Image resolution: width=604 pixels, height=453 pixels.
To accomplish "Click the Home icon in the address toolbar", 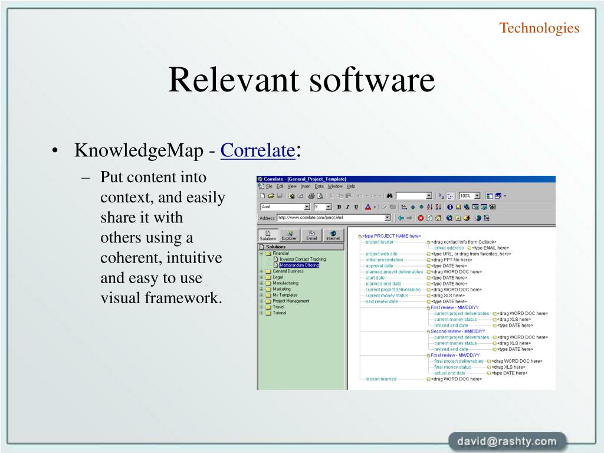I will (x=438, y=218).
